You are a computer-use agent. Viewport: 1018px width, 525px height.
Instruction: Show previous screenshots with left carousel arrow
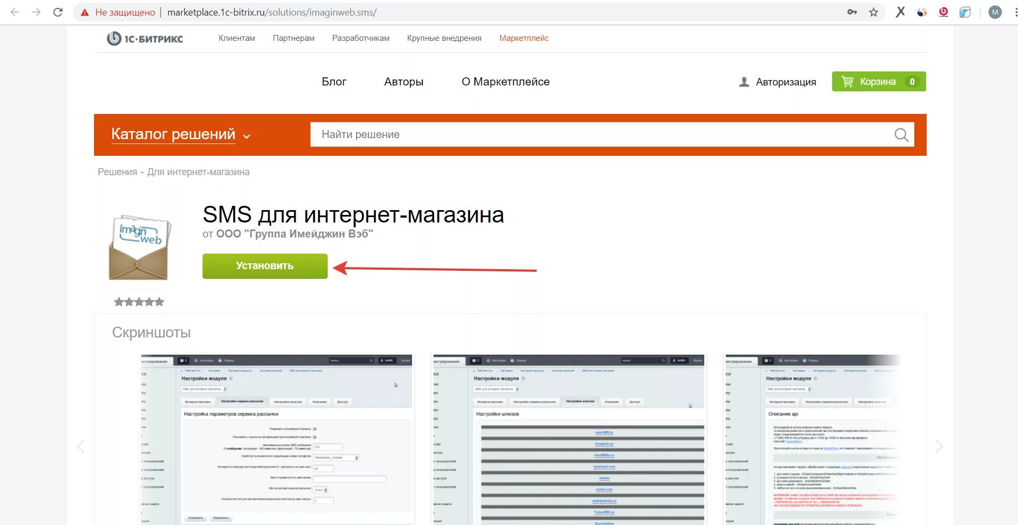tap(81, 446)
